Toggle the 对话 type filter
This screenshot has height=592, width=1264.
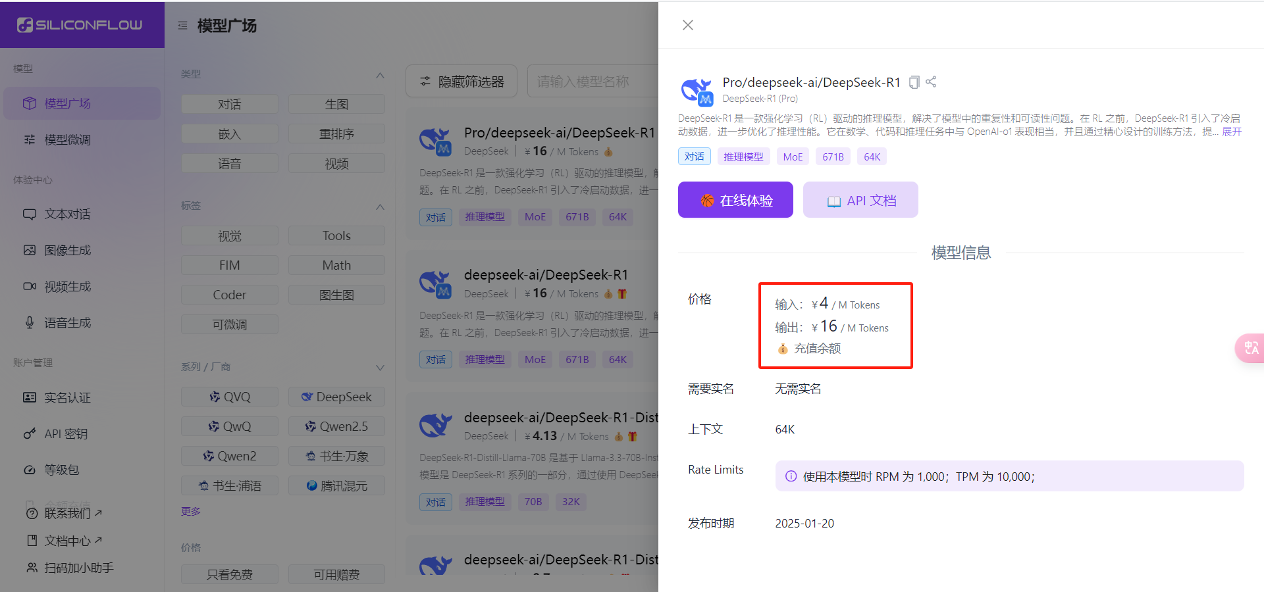pos(229,104)
